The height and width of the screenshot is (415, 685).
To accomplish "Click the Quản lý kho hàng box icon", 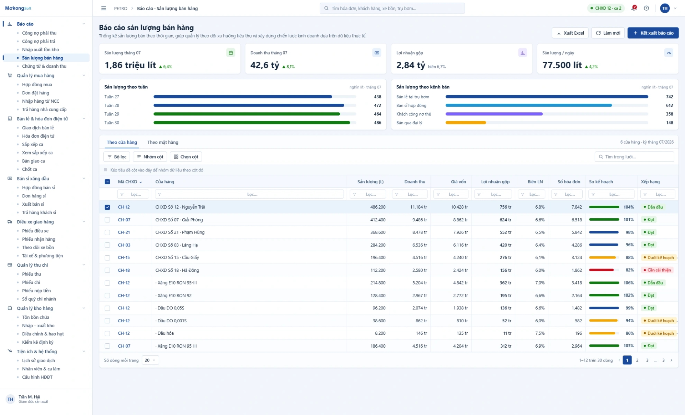I will 10,308.
